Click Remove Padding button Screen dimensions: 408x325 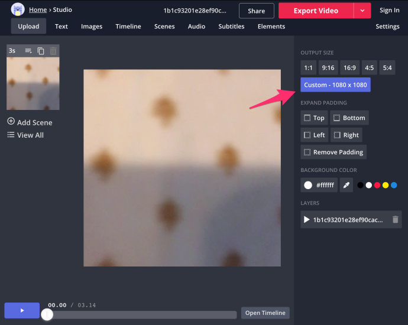point(333,152)
